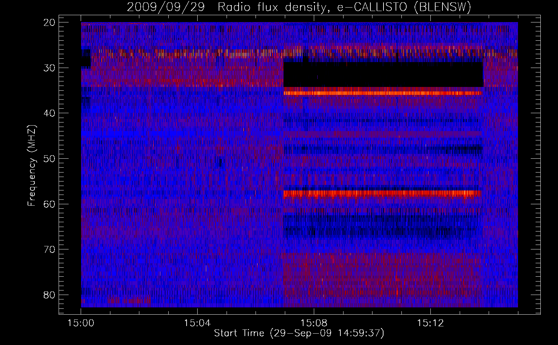Click the "60" frequency tick label
Image resolution: width=558 pixels, height=345 pixels.
click(x=50, y=204)
